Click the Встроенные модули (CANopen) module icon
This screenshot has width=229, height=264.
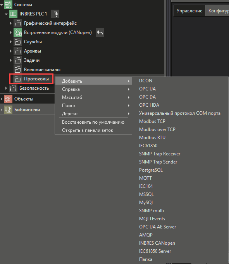pos(18,32)
